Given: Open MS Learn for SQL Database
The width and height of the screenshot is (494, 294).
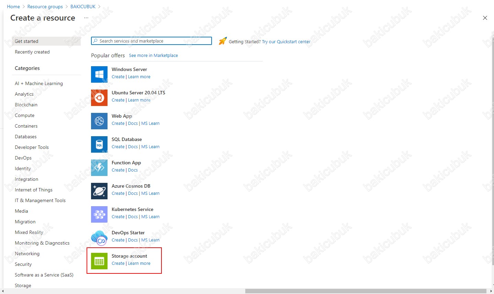Looking at the screenshot, I should tap(150, 147).
